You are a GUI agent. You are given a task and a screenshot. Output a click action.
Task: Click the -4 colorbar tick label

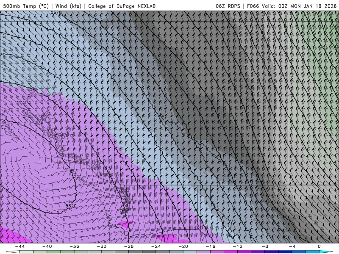click(292, 246)
